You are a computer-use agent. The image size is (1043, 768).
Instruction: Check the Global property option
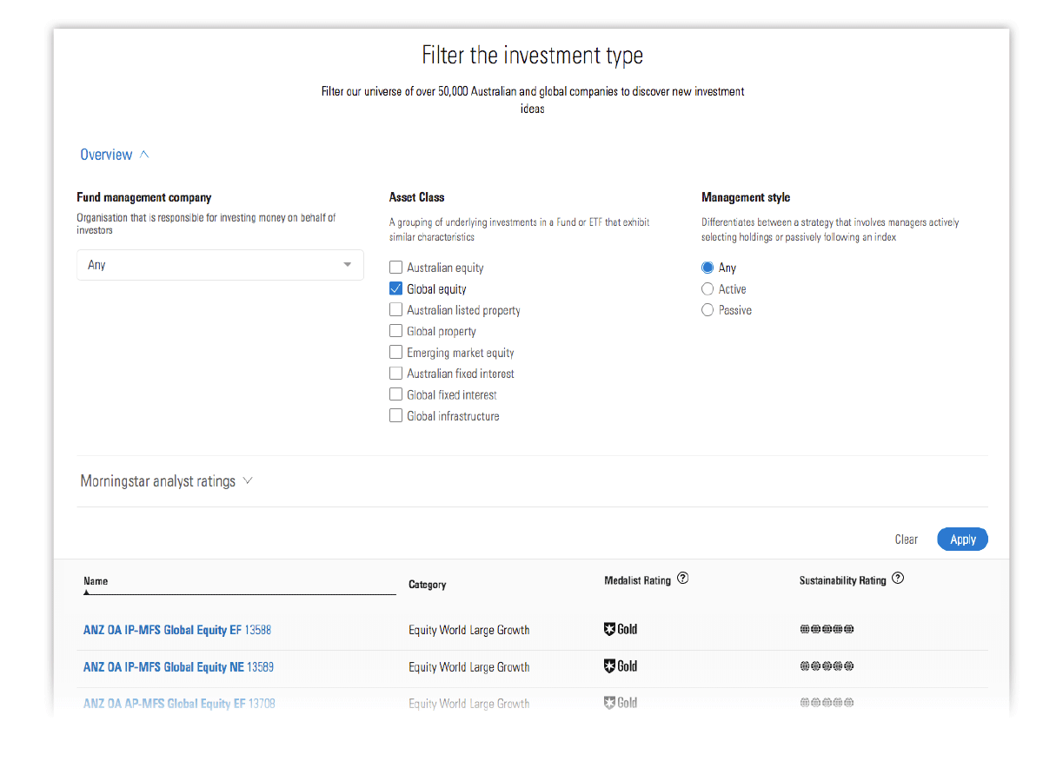pos(396,331)
